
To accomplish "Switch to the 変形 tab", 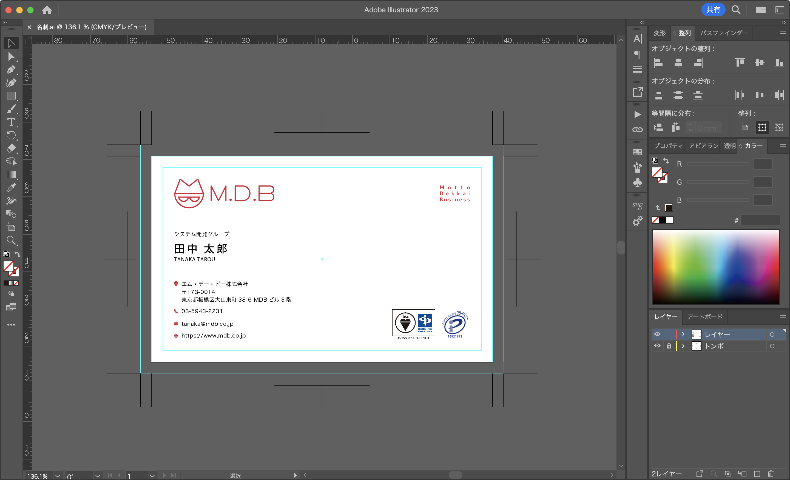I will point(660,33).
